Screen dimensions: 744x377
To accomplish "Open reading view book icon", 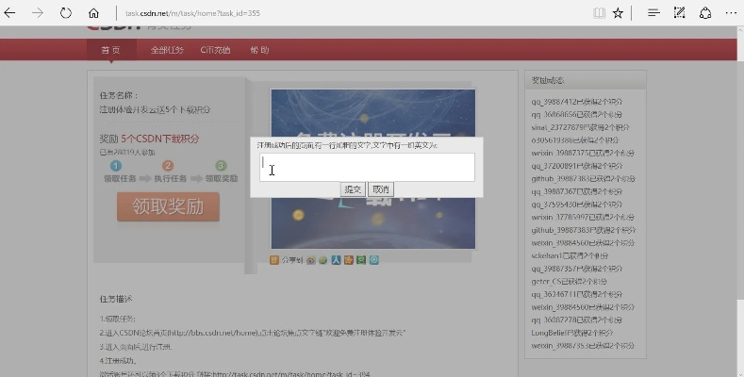I will click(x=600, y=13).
